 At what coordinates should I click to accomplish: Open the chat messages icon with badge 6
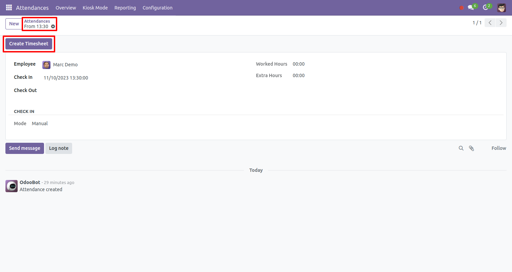(472, 7)
